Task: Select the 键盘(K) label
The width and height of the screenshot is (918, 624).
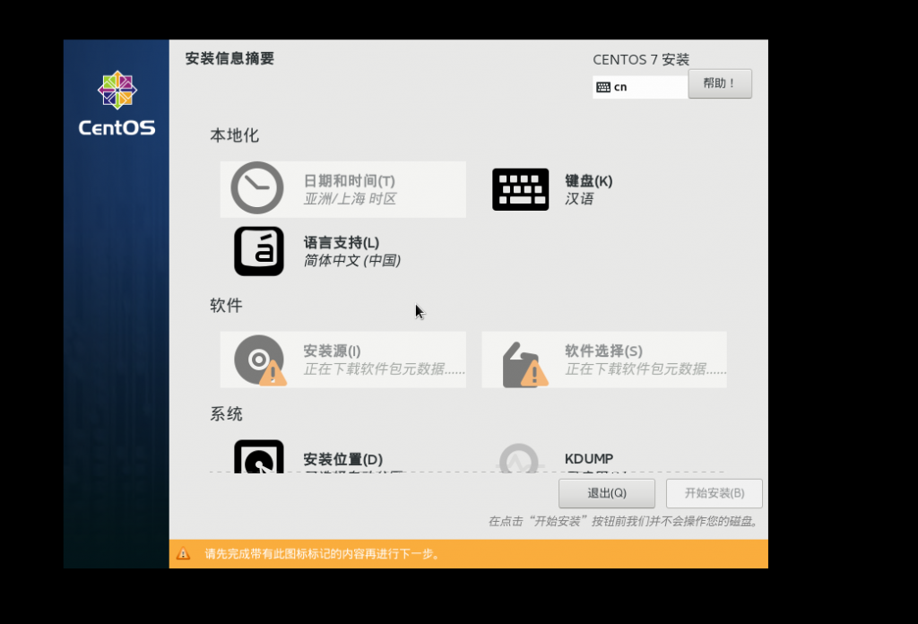Action: (x=588, y=181)
